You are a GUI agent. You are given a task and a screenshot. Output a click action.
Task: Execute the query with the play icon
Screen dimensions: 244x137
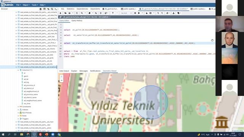pos(139,13)
